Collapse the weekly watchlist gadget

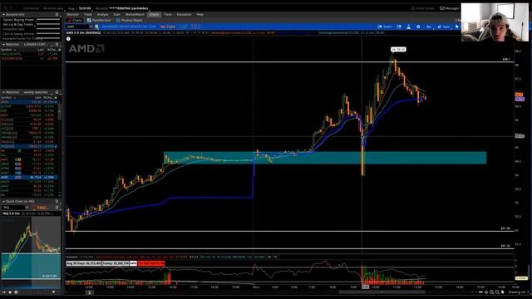tap(3, 92)
